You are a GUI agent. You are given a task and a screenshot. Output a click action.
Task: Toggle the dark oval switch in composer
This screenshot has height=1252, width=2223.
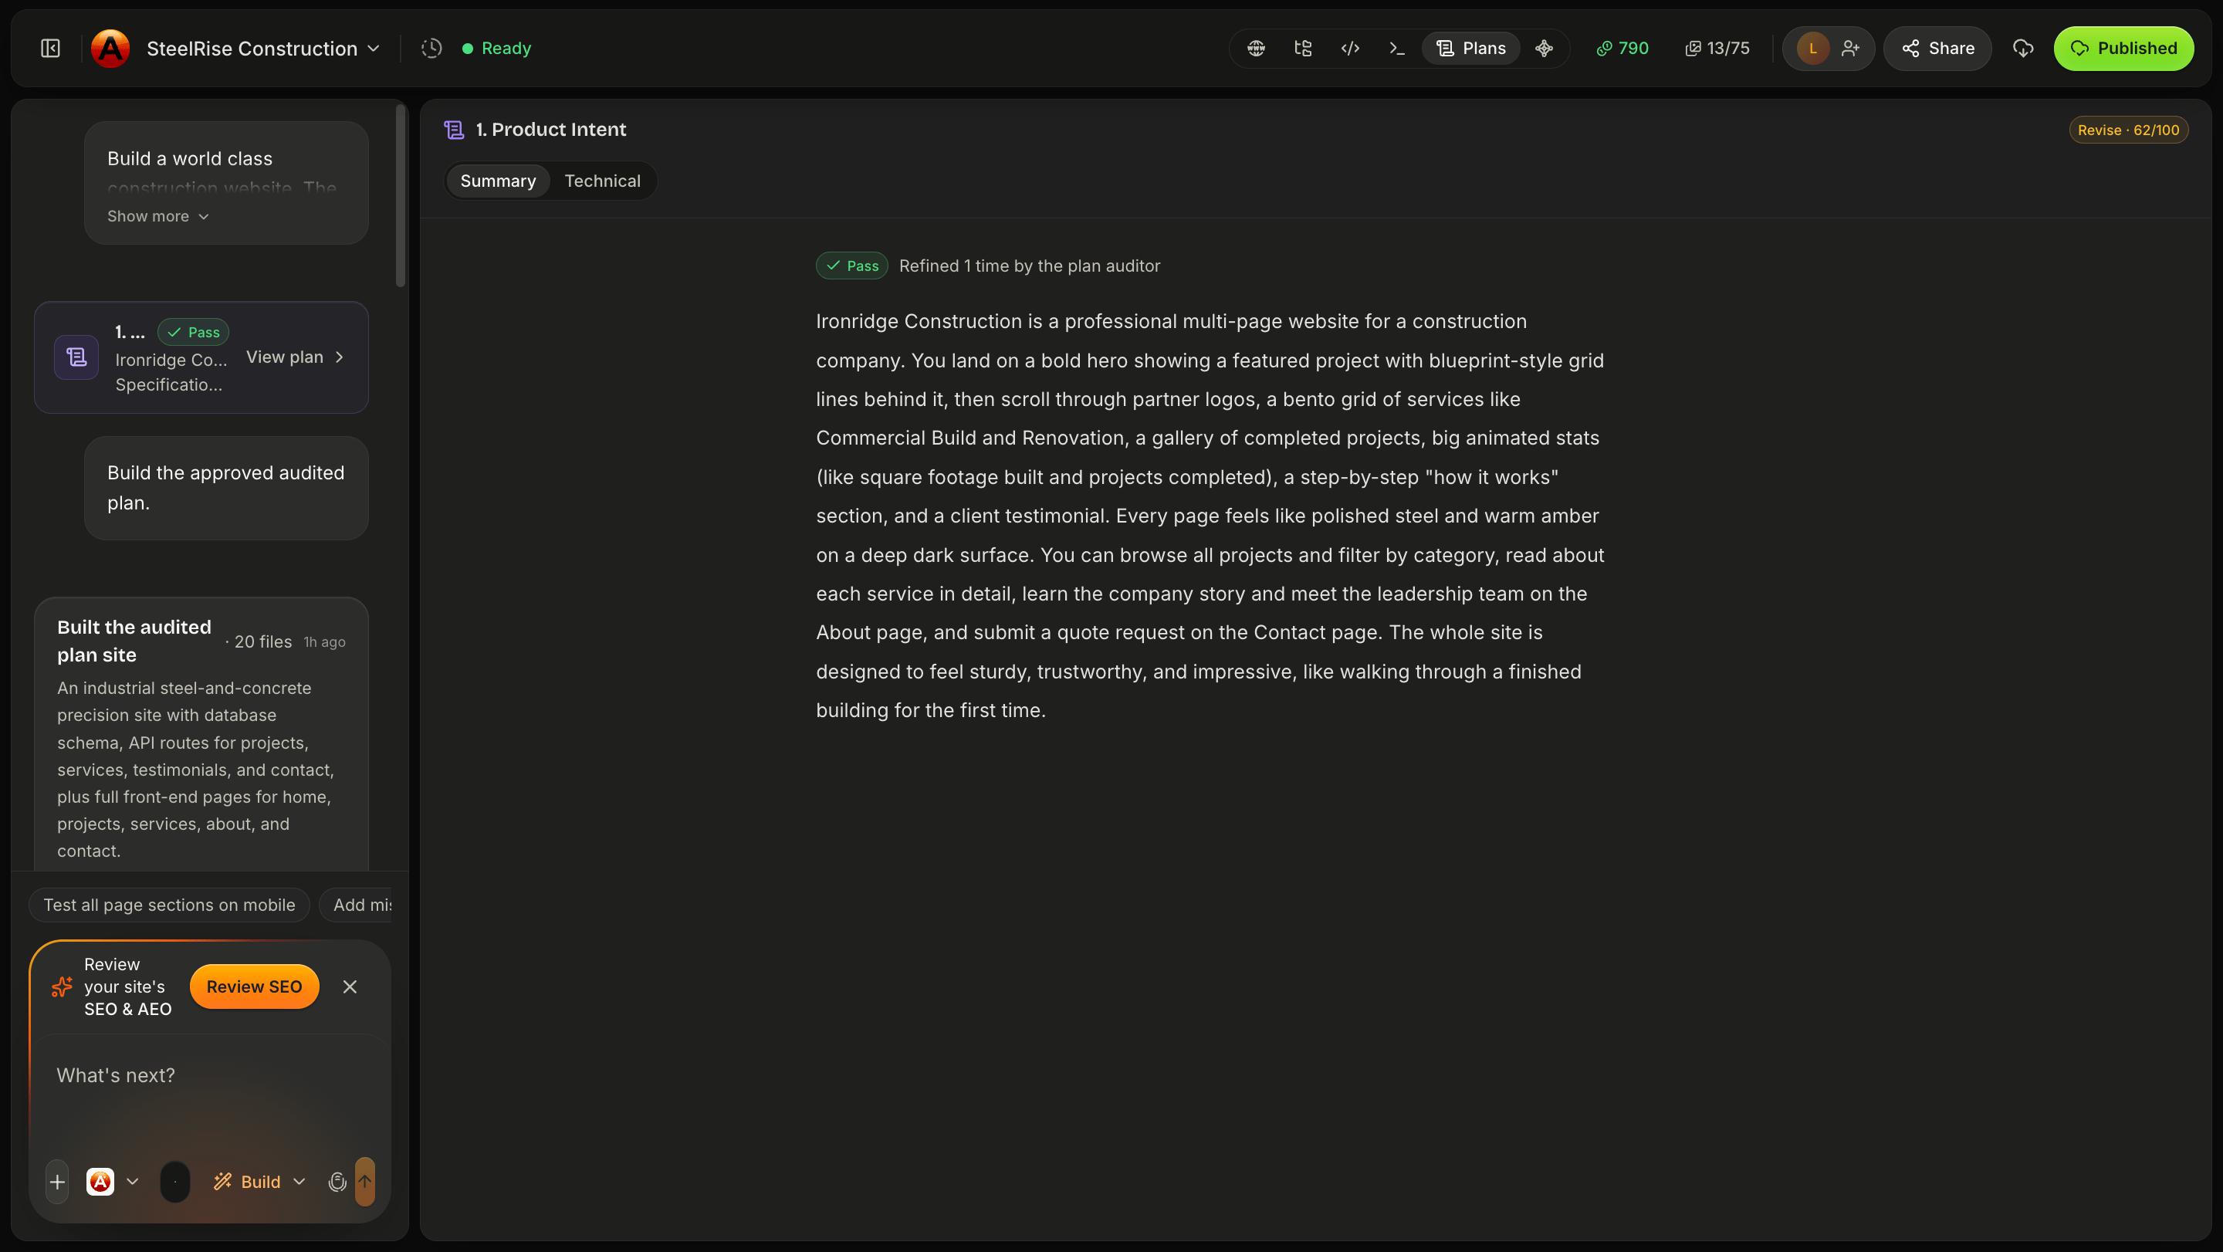click(175, 1181)
